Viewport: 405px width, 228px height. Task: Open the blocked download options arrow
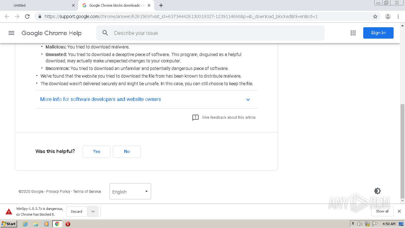pyautogui.click(x=93, y=212)
